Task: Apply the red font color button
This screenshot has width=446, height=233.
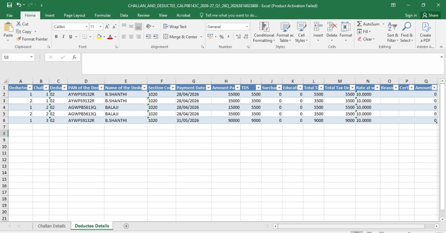Action: click(110, 37)
